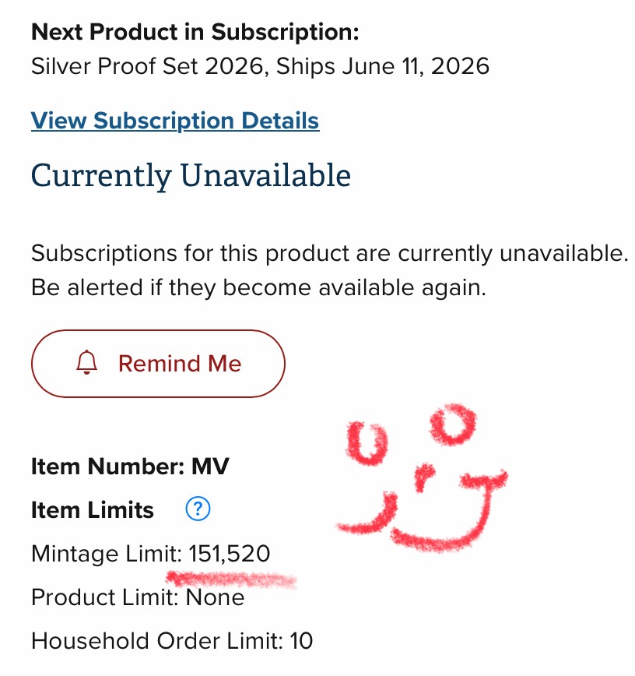Click the Product Limit: None line

(x=138, y=597)
